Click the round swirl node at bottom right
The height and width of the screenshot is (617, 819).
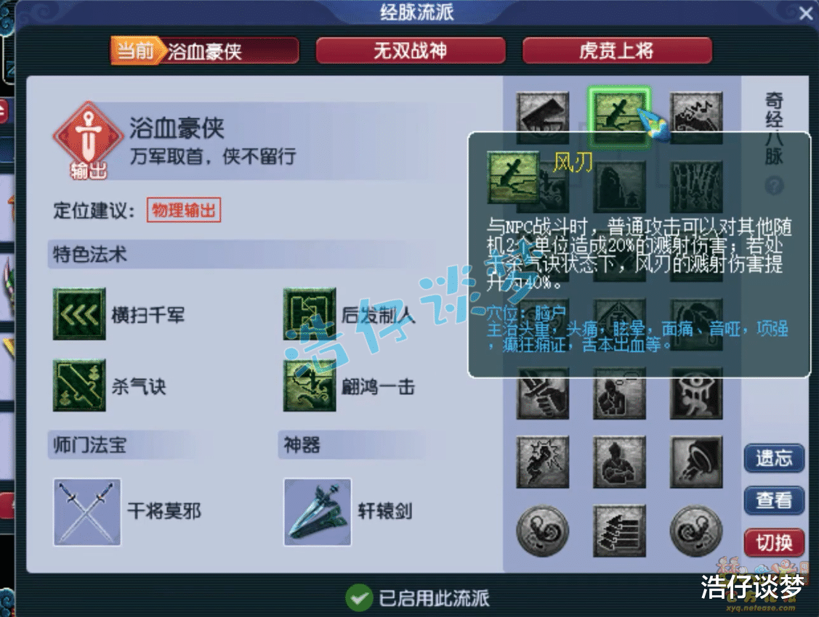696,531
